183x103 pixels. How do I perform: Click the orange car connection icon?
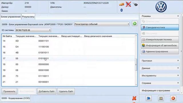122,5
